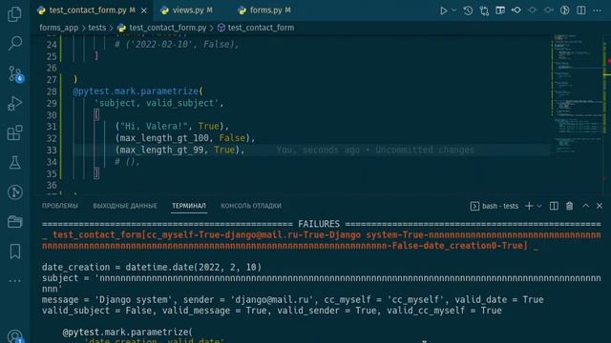Open the КОНСОЛЬ ОТЛАДКИ panel tab
The width and height of the screenshot is (611, 343).
tap(251, 206)
